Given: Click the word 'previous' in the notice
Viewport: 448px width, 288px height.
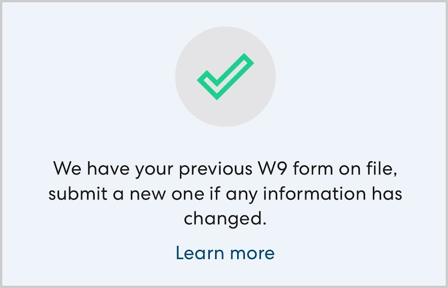Looking at the screenshot, I should (x=212, y=169).
